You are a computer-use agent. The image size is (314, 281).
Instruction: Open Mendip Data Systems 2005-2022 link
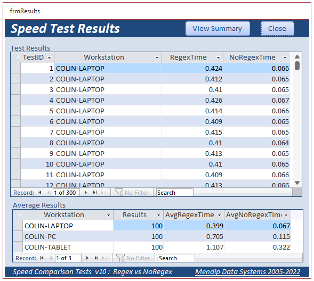[x=247, y=271]
